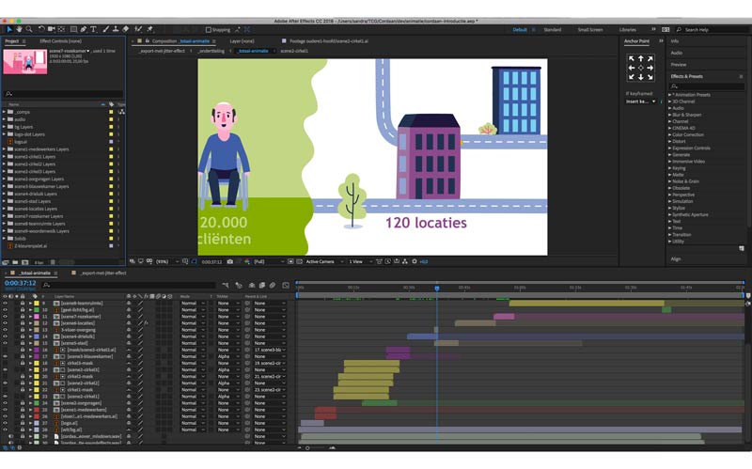Switch to the Effect Controls tab

pyautogui.click(x=60, y=41)
